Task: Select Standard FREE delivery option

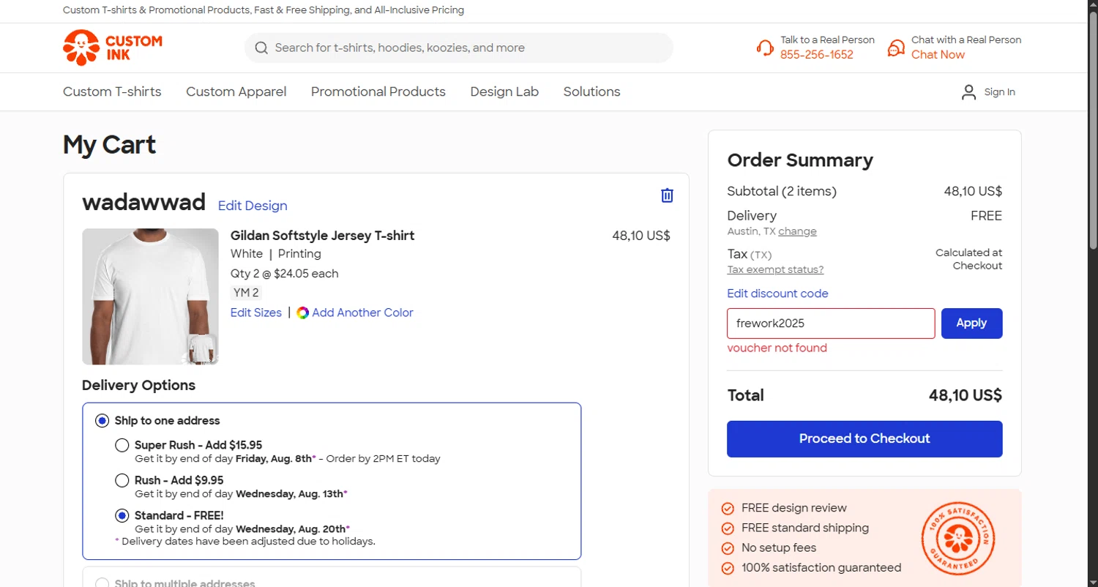Action: pos(122,516)
